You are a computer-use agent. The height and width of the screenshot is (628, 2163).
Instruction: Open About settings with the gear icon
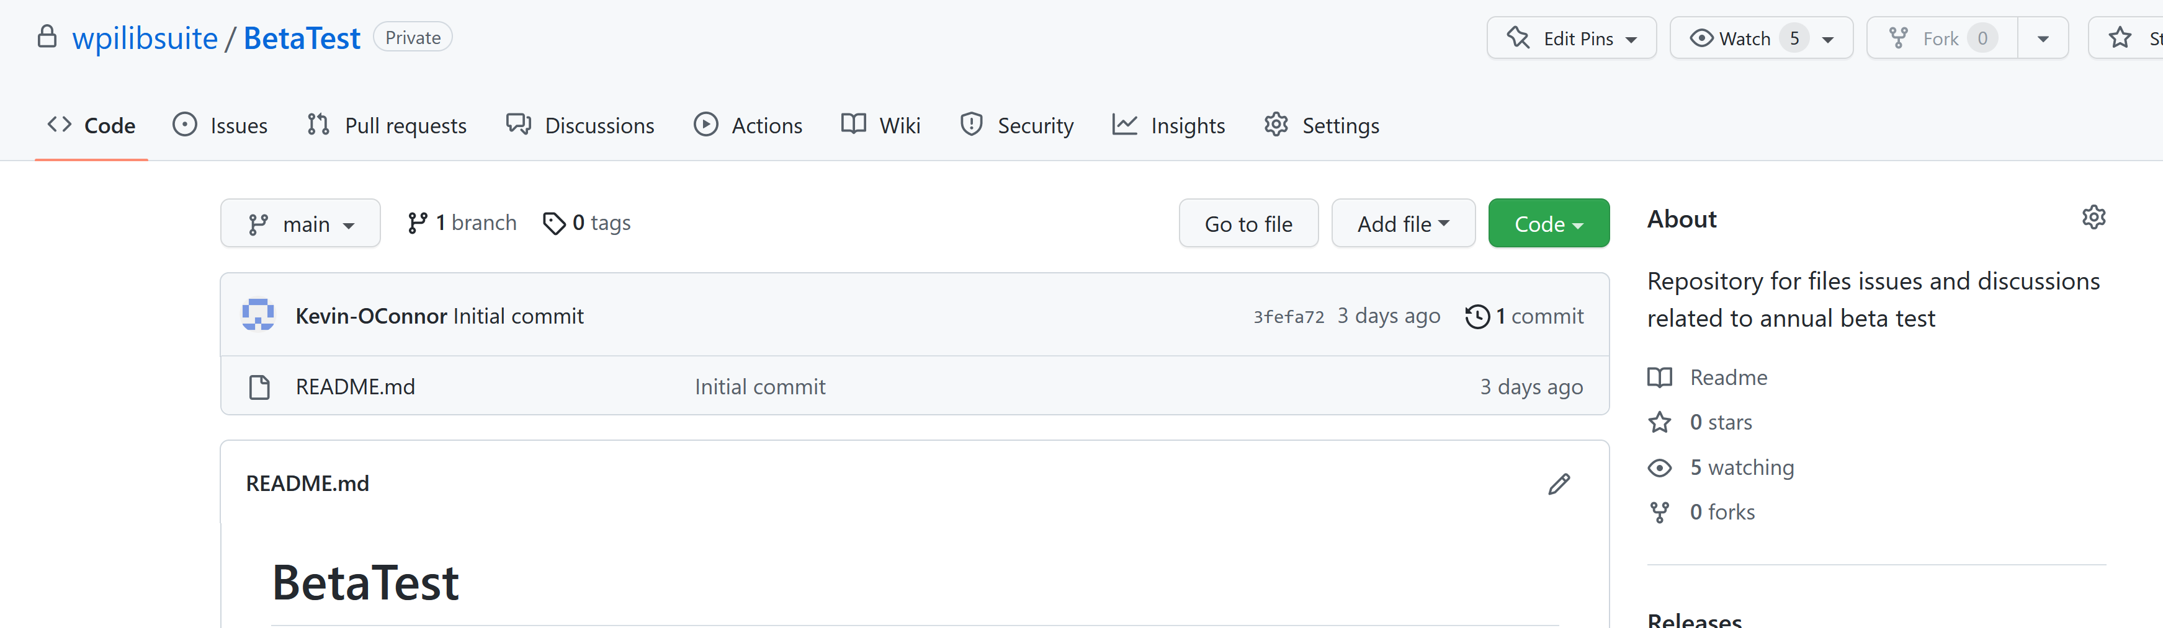click(x=2094, y=217)
